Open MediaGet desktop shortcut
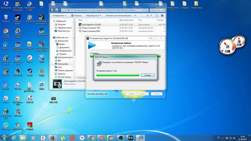The height and width of the screenshot is (141, 251). coord(6,45)
